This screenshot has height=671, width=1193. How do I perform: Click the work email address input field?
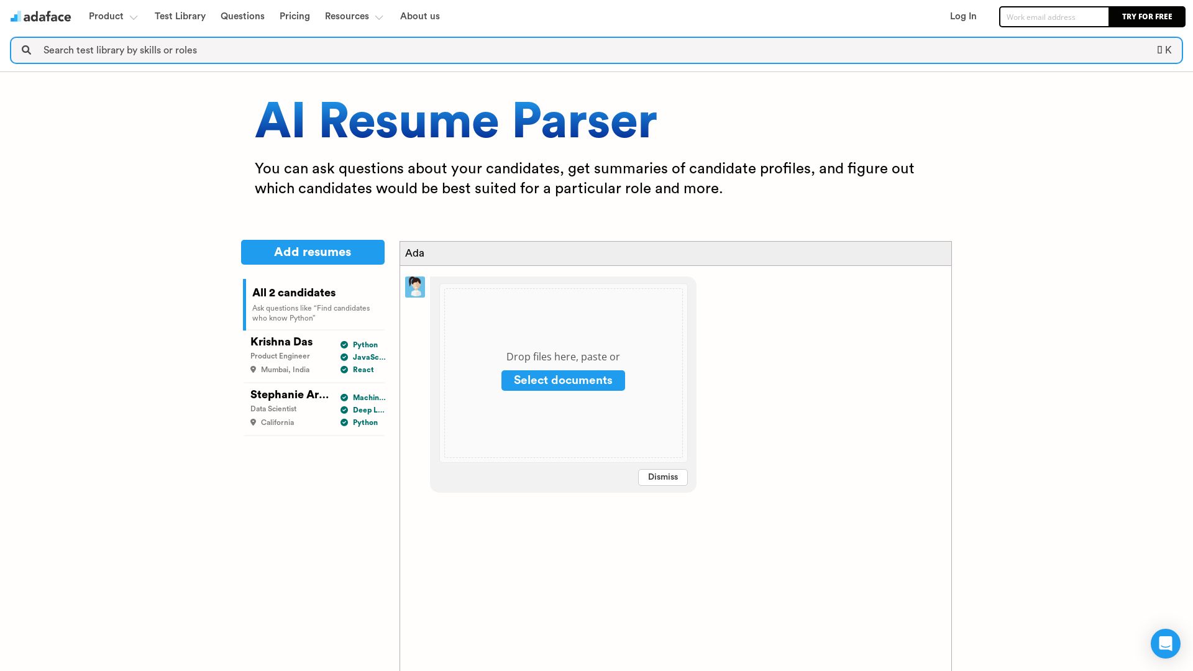(x=1054, y=17)
